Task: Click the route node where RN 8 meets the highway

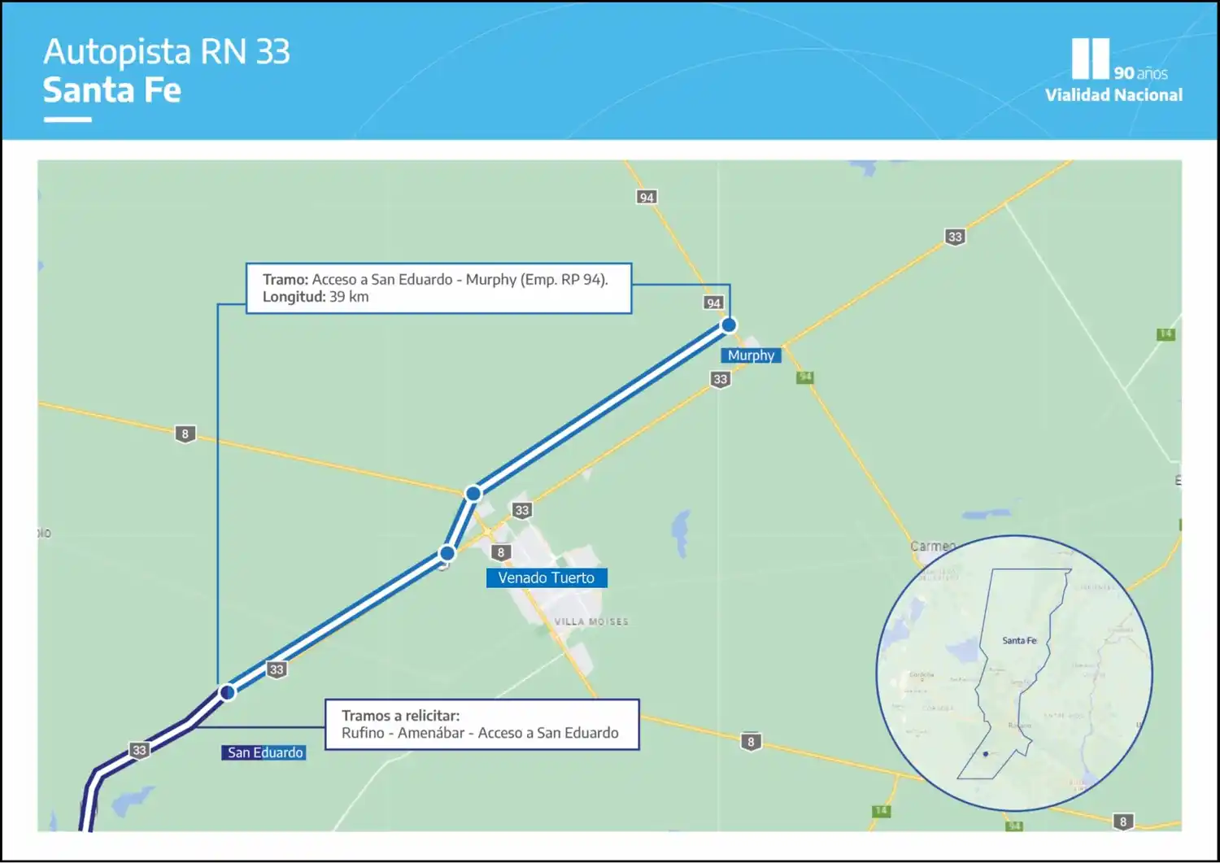Action: [473, 493]
